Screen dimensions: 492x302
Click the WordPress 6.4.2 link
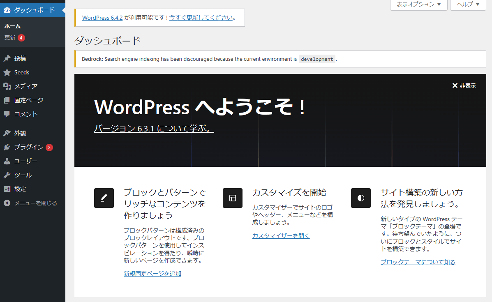[102, 18]
